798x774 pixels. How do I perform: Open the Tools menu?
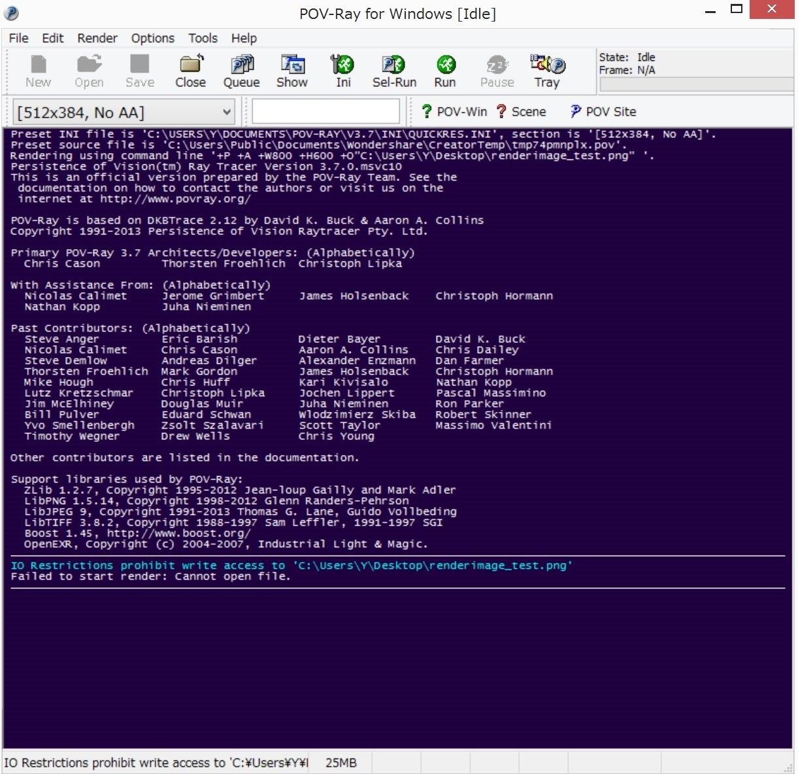click(x=203, y=38)
